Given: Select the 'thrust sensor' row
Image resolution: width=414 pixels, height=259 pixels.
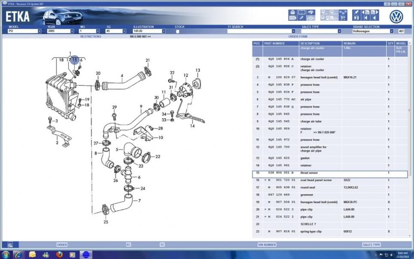Looking at the screenshot, I should pyautogui.click(x=330, y=174).
